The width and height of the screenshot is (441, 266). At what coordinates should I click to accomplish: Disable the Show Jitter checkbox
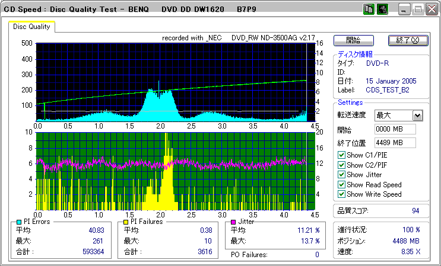[x=341, y=175]
